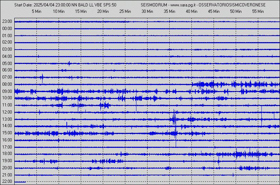This screenshot has height=185, width=280.
Task: Click the SPS:50 sample rate text
Action: point(110,5)
